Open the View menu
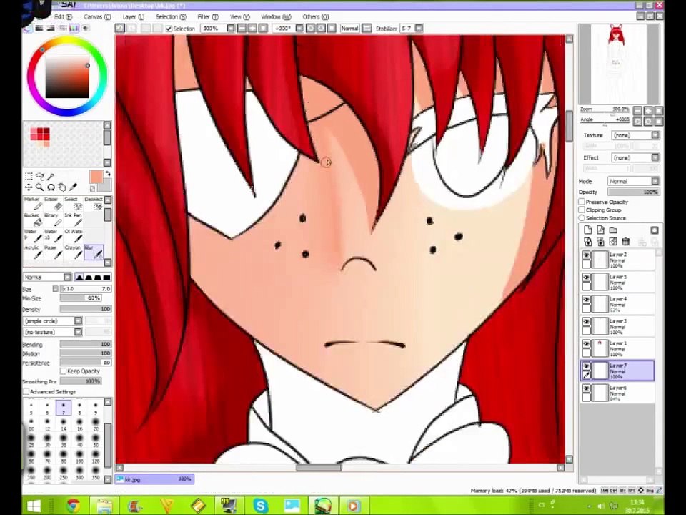The width and height of the screenshot is (686, 515). 239,16
